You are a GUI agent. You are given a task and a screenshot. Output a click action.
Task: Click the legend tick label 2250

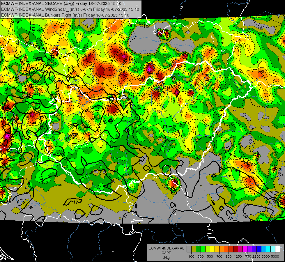coord(257,256)
